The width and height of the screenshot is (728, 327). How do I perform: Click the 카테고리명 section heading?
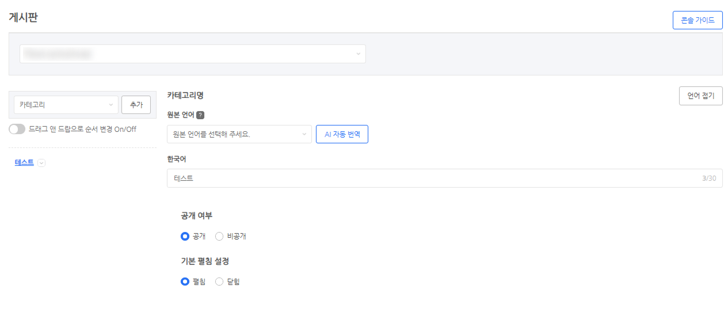(x=185, y=96)
